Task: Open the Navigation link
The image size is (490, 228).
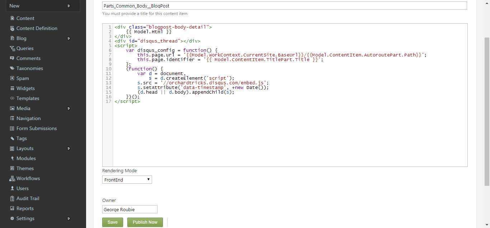Action: pos(29,118)
